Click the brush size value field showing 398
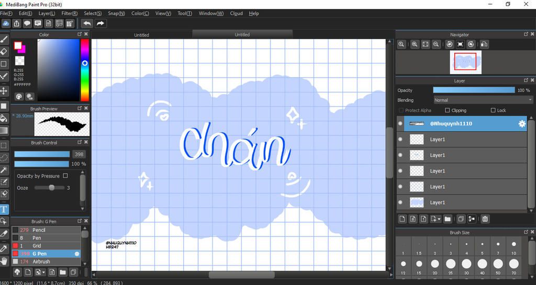This screenshot has height=285, width=536. coord(79,154)
